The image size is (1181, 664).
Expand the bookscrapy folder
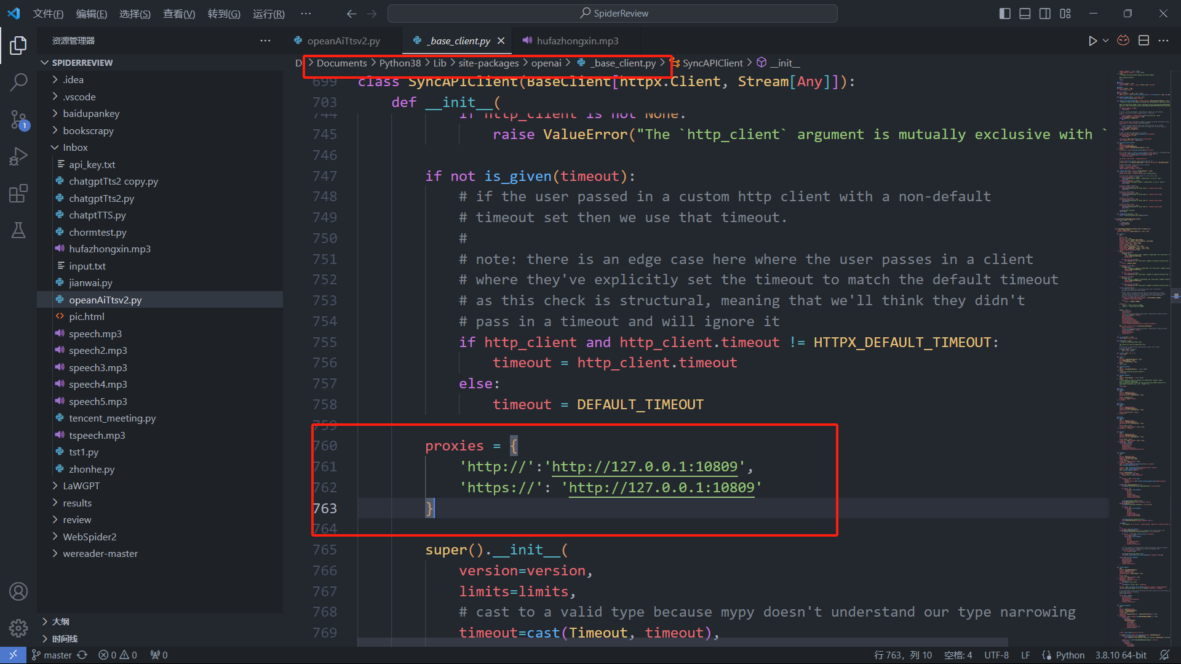(160, 130)
